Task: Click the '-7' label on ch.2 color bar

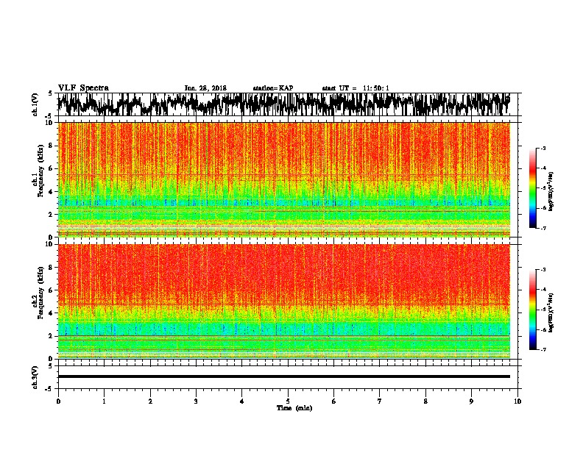Action: pos(543,350)
